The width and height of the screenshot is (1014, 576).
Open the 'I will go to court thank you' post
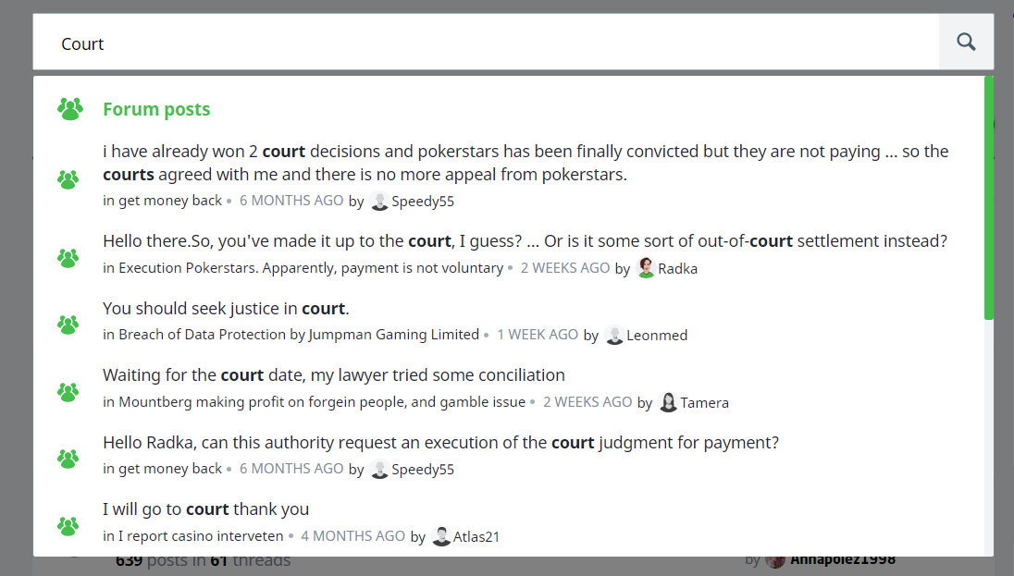(x=205, y=509)
